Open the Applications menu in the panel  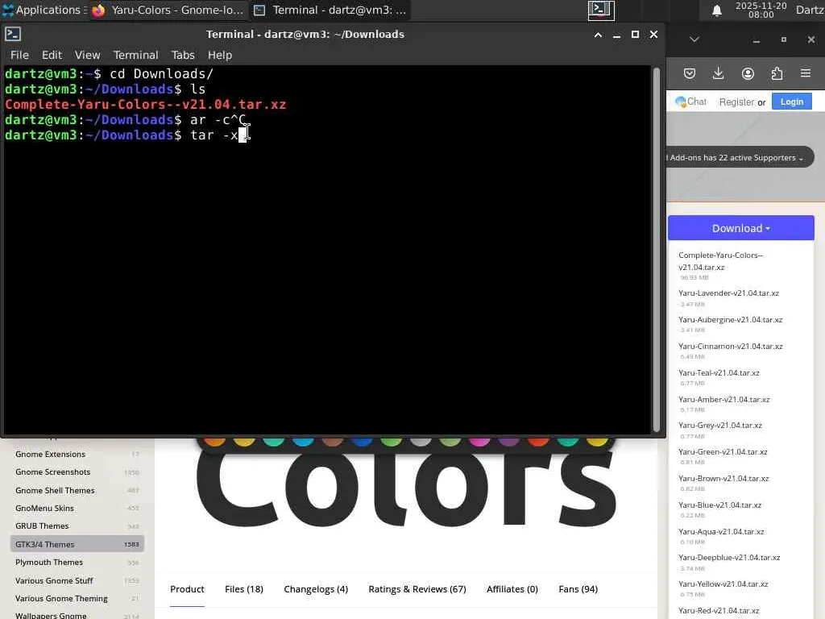tap(44, 10)
